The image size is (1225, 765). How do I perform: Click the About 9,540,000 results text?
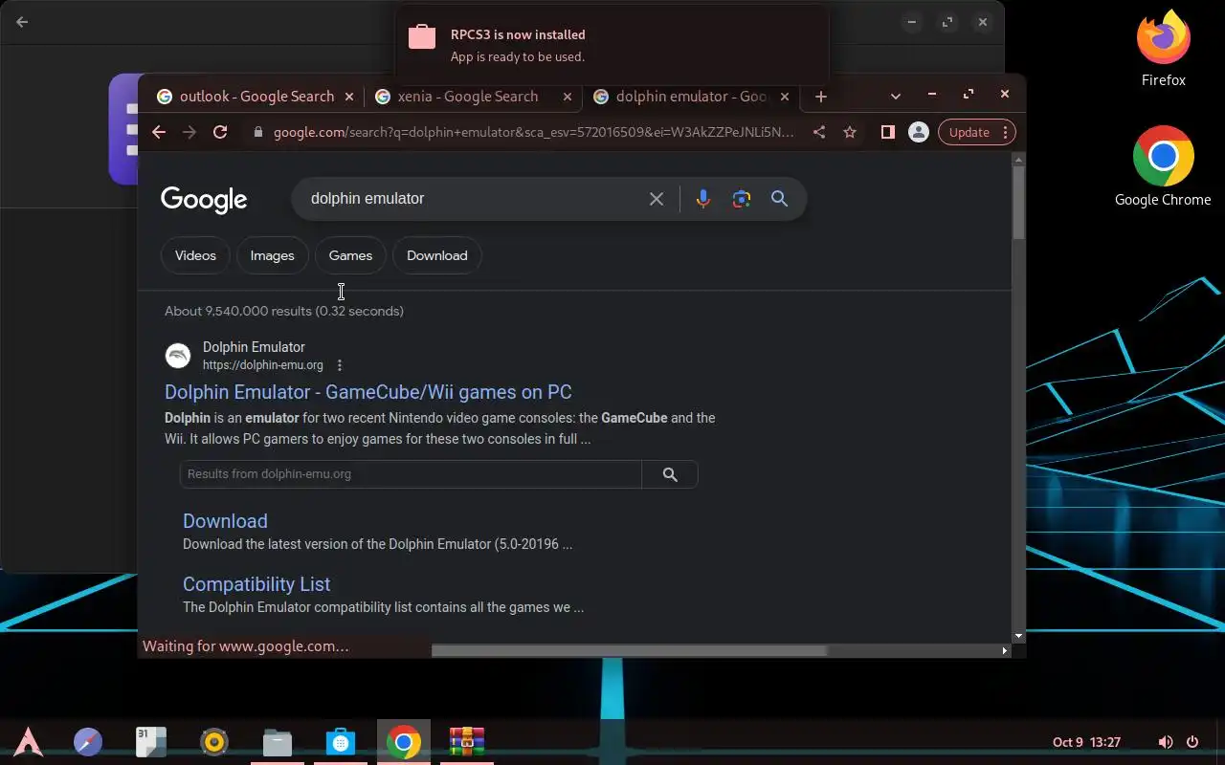click(284, 311)
